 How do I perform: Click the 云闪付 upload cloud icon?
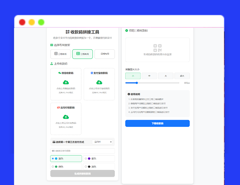[66, 117]
